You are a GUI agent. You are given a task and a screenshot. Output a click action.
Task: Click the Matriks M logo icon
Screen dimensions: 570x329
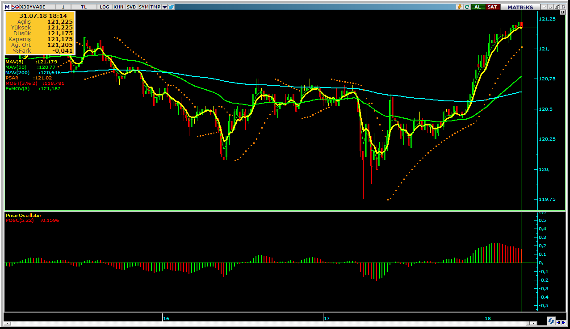(7, 7)
